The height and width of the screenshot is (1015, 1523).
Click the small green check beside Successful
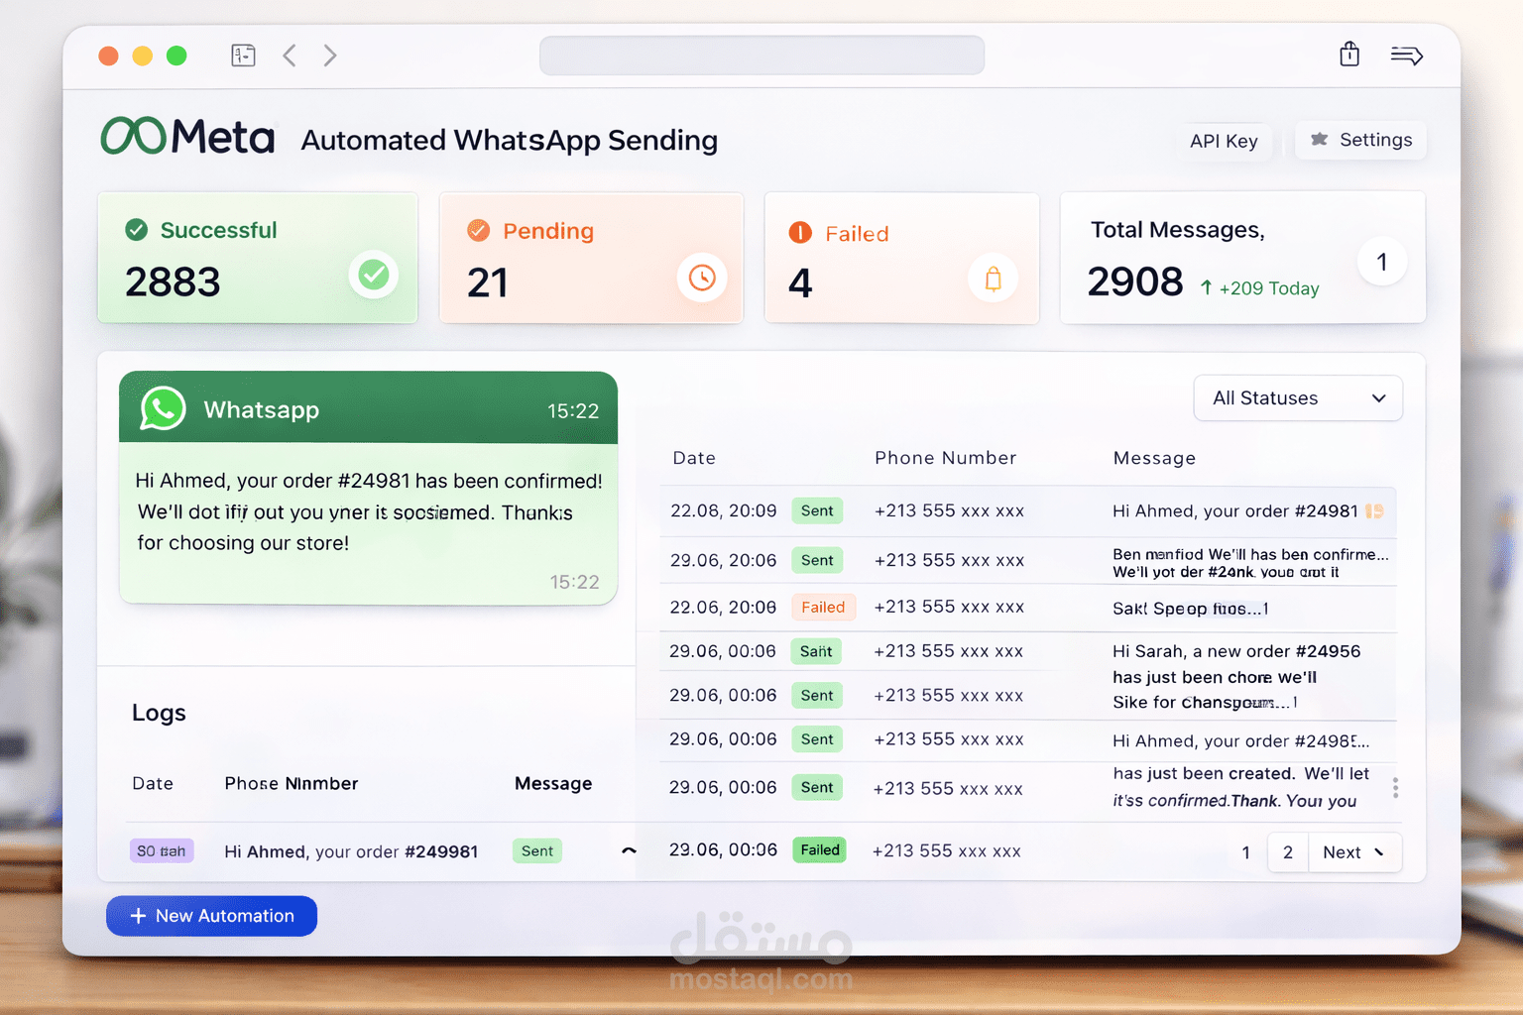[137, 230]
